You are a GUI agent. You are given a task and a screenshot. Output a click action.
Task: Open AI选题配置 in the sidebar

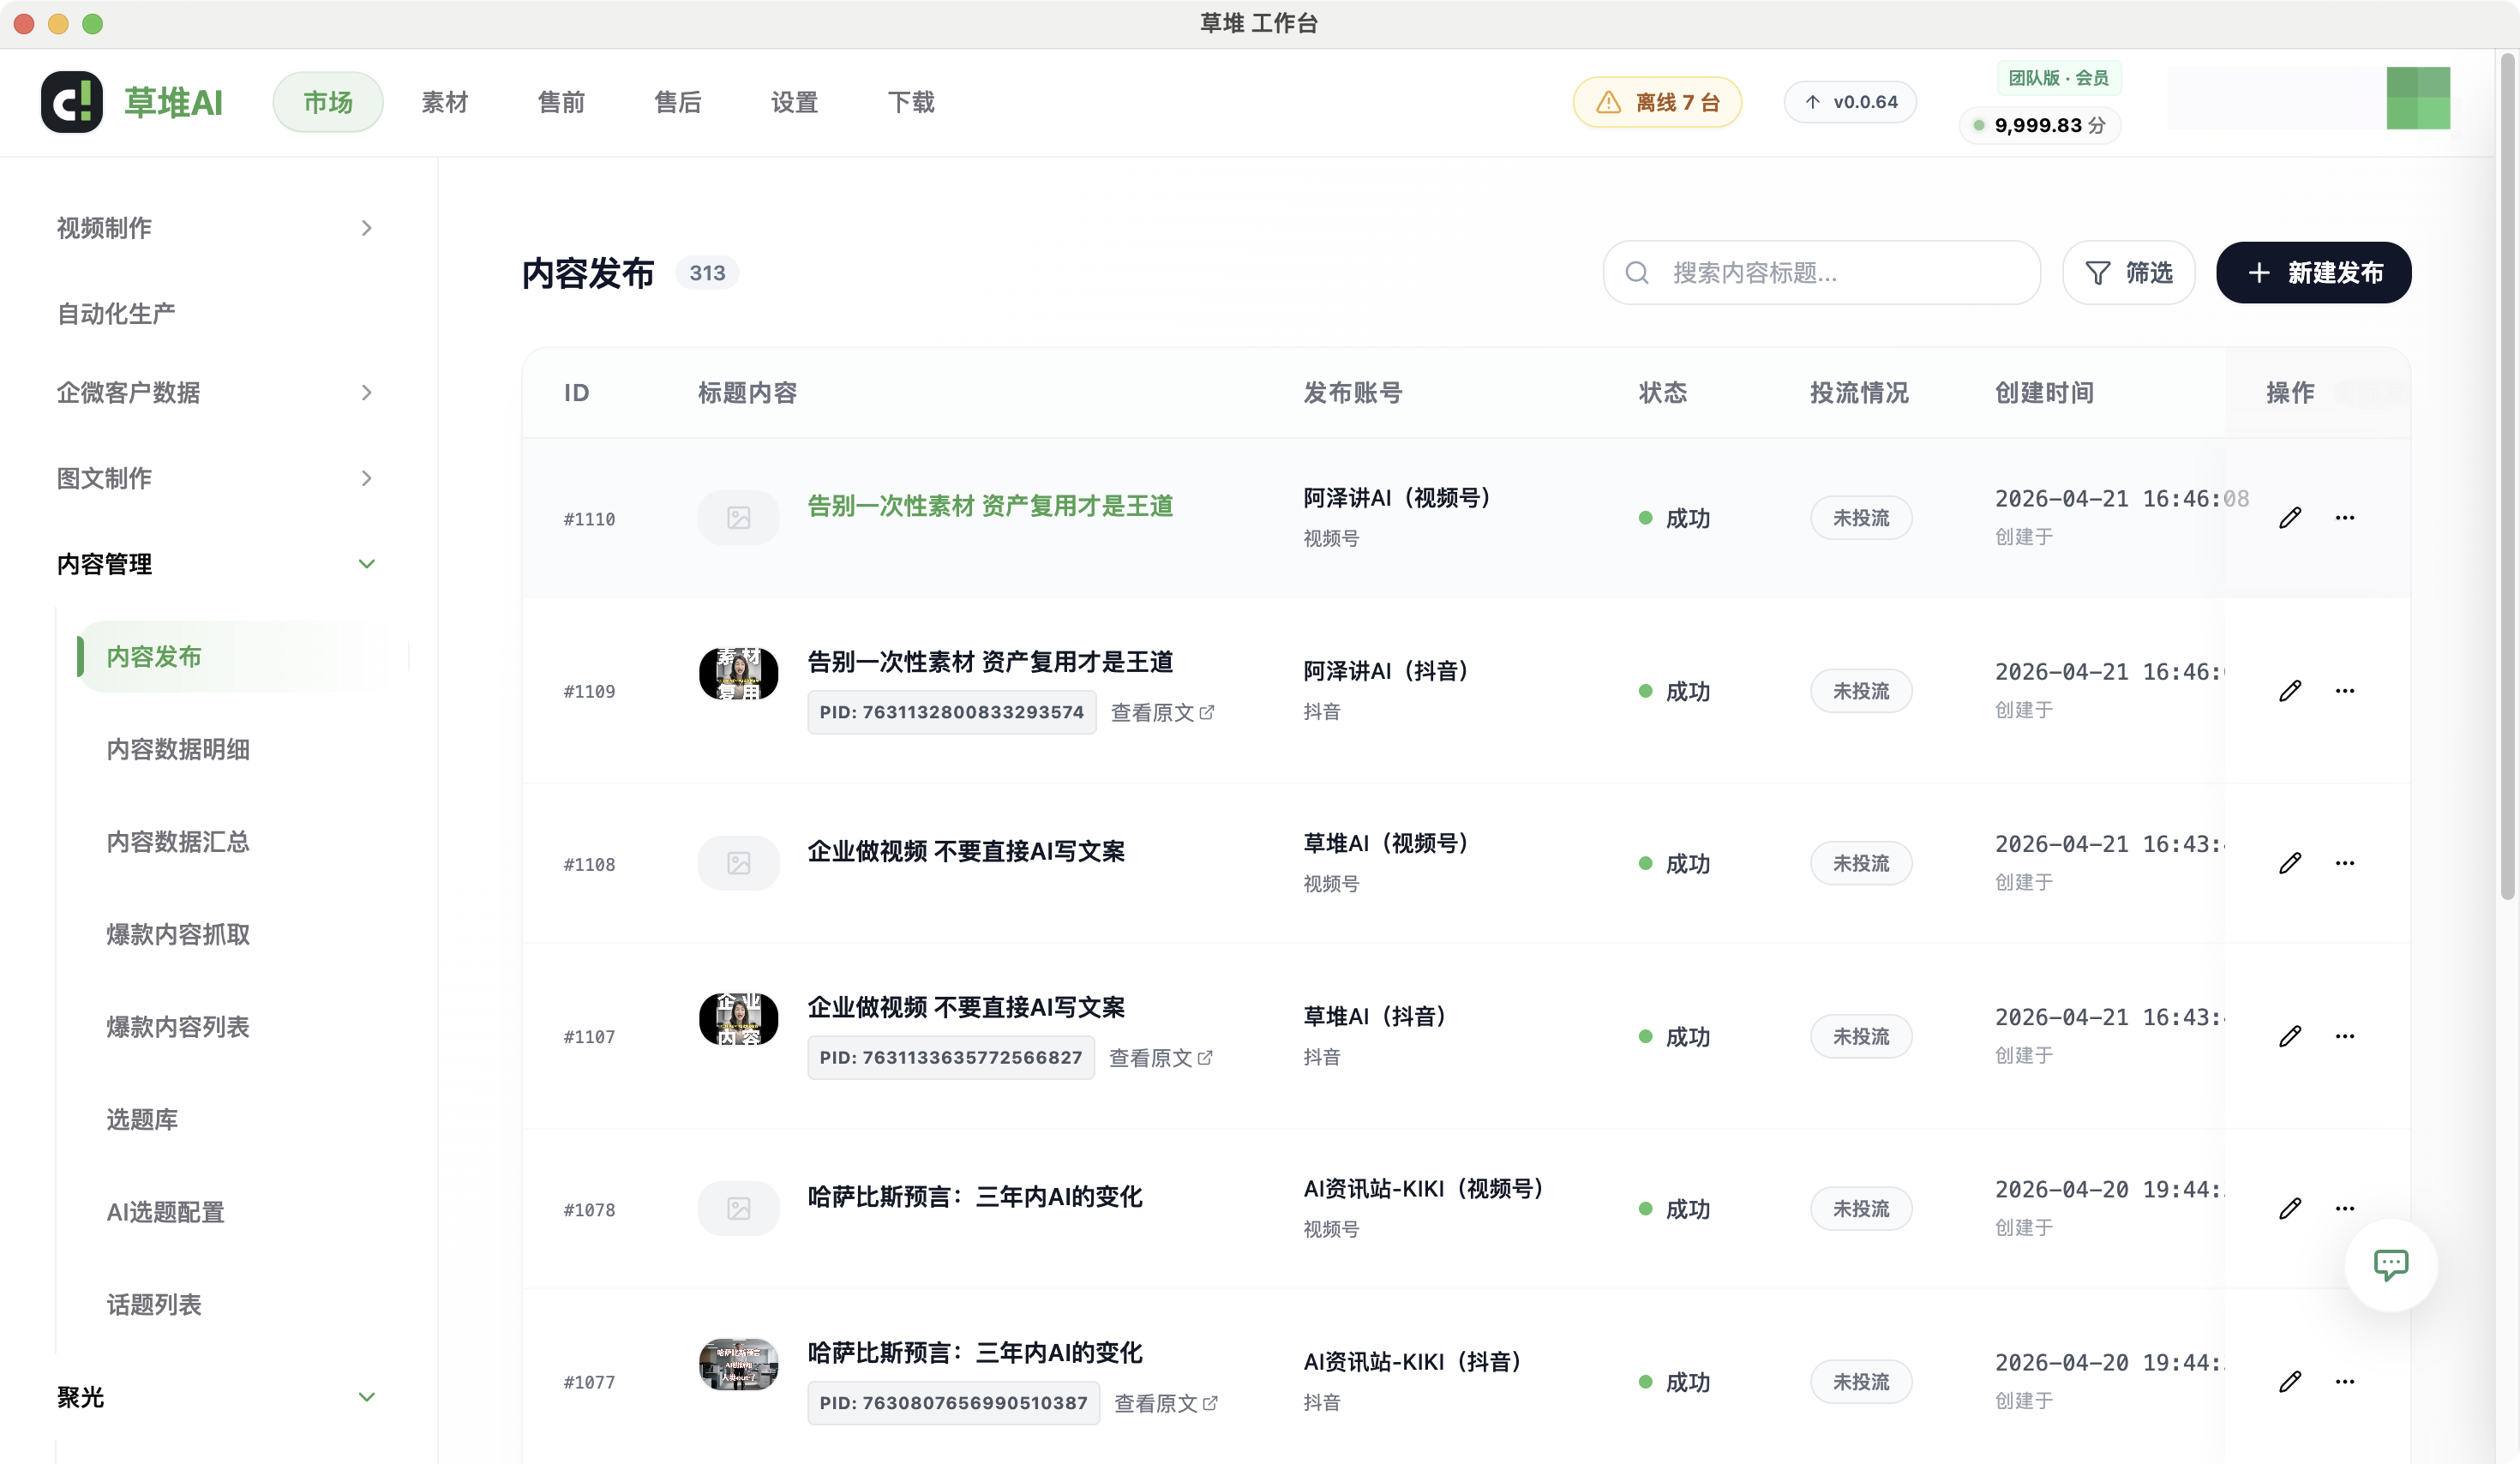pyautogui.click(x=165, y=1212)
